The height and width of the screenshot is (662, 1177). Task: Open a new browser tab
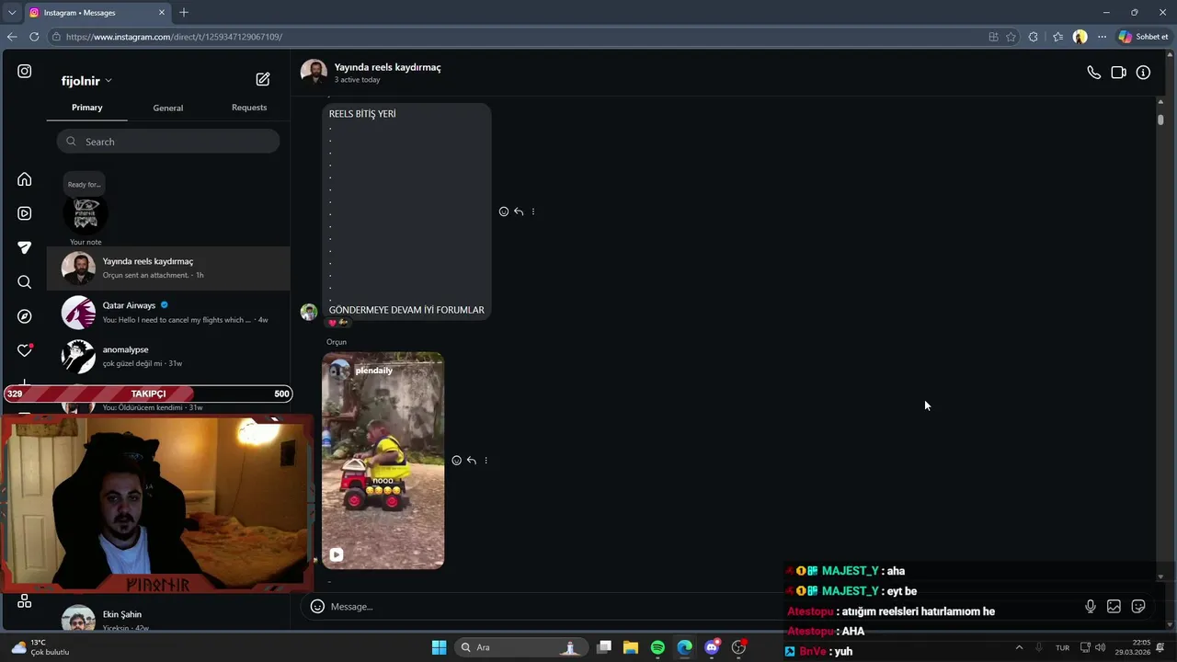tap(184, 12)
